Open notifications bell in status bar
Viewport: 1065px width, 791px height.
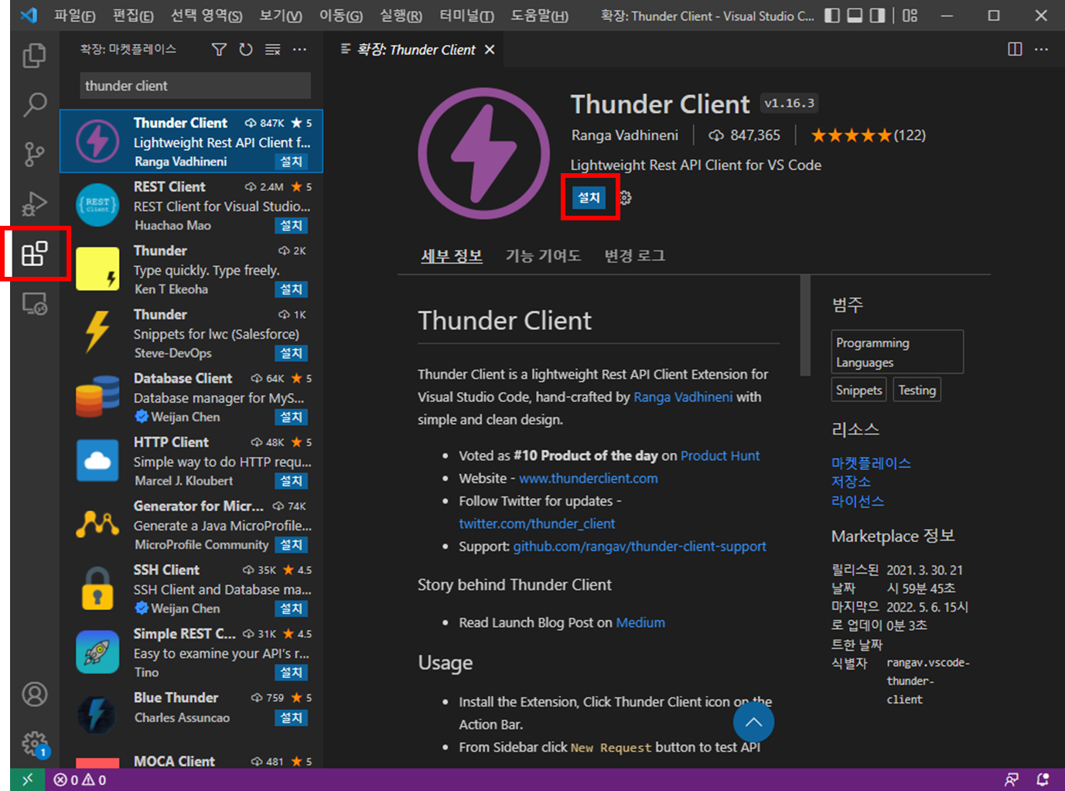point(1043,779)
